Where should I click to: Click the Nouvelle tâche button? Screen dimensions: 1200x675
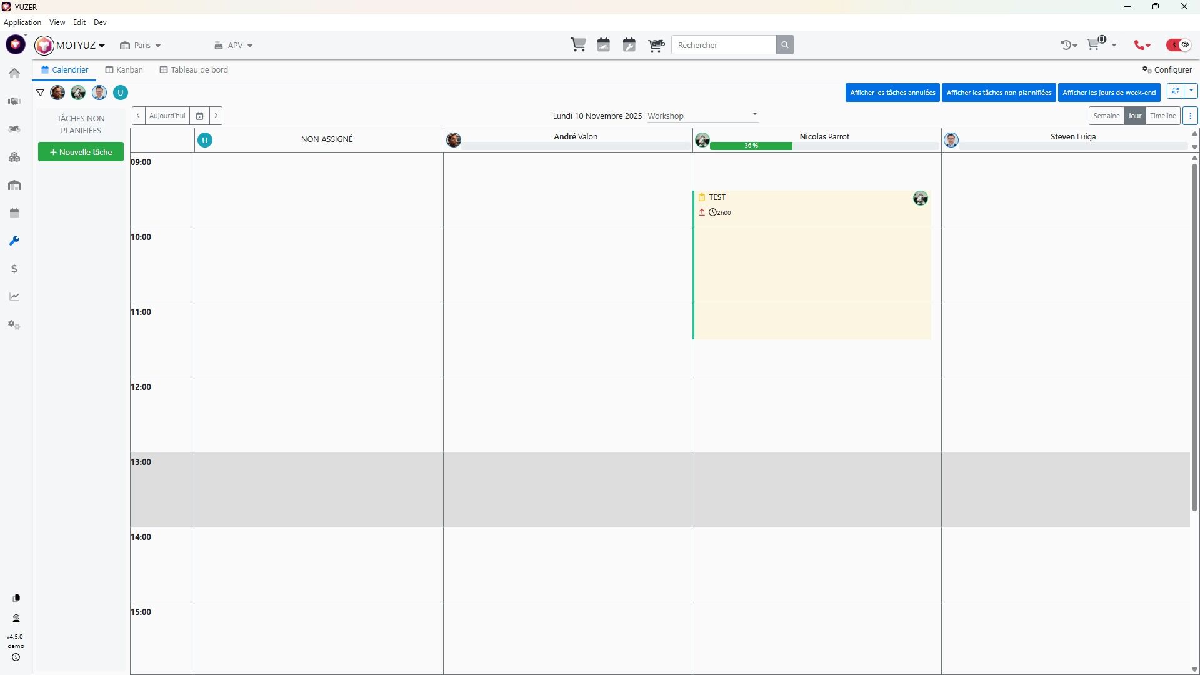point(81,152)
